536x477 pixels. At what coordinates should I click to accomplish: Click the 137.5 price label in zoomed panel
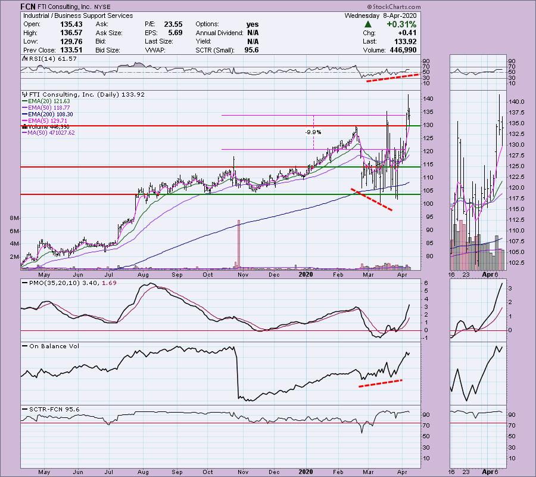(x=516, y=113)
